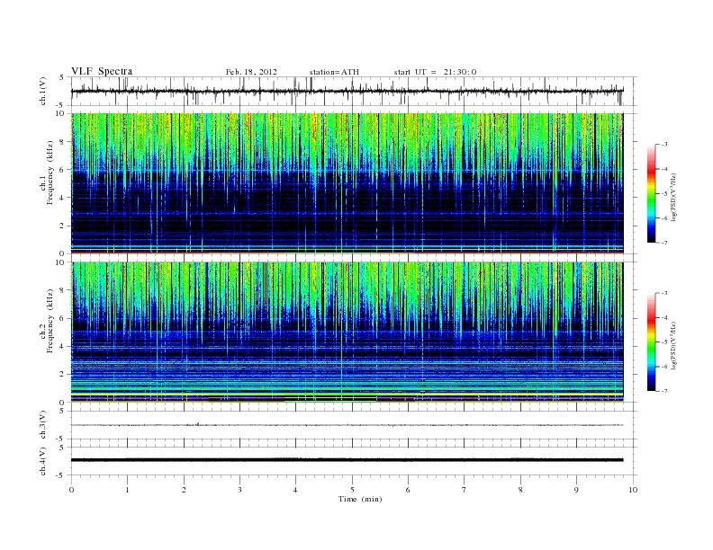Click the "ch.4(V)" axis label

coord(43,461)
